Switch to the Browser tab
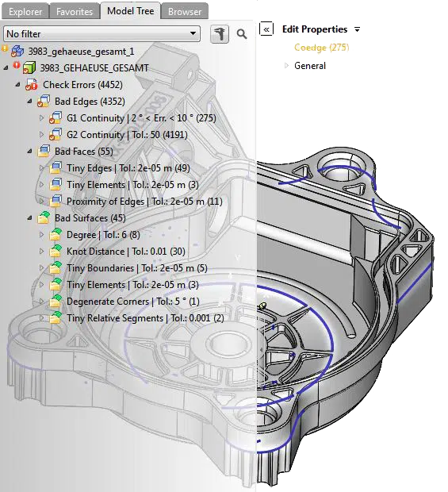This screenshot has width=448, height=492. tap(185, 12)
